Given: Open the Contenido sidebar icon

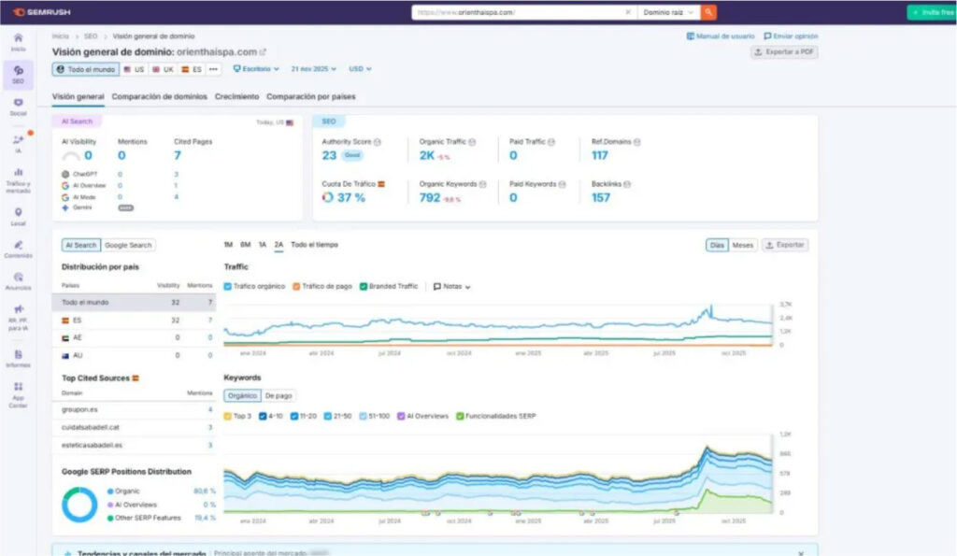Looking at the screenshot, I should click(x=18, y=248).
